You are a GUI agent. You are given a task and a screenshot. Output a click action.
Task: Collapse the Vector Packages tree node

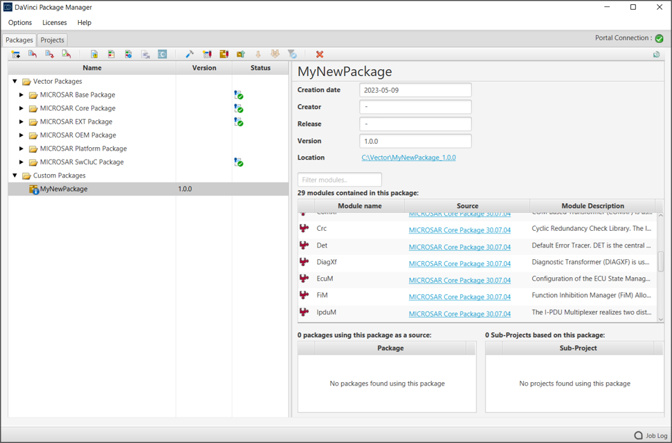point(15,81)
